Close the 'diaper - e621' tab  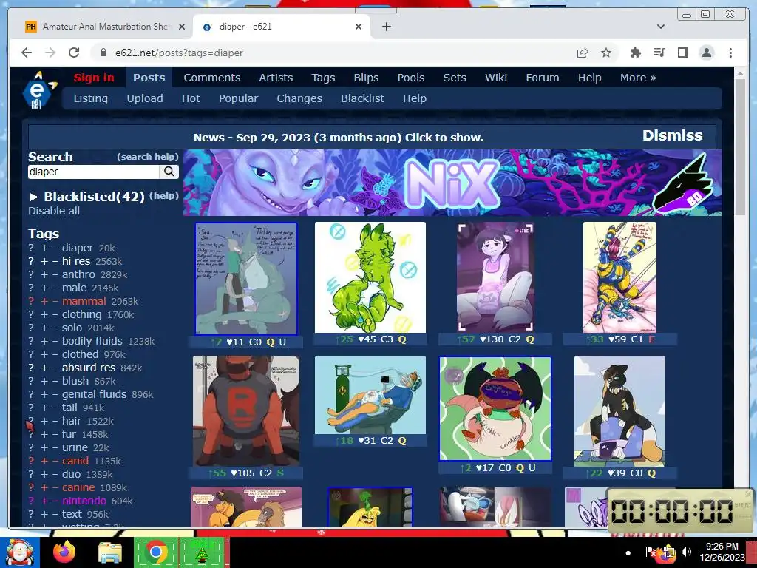click(x=359, y=27)
